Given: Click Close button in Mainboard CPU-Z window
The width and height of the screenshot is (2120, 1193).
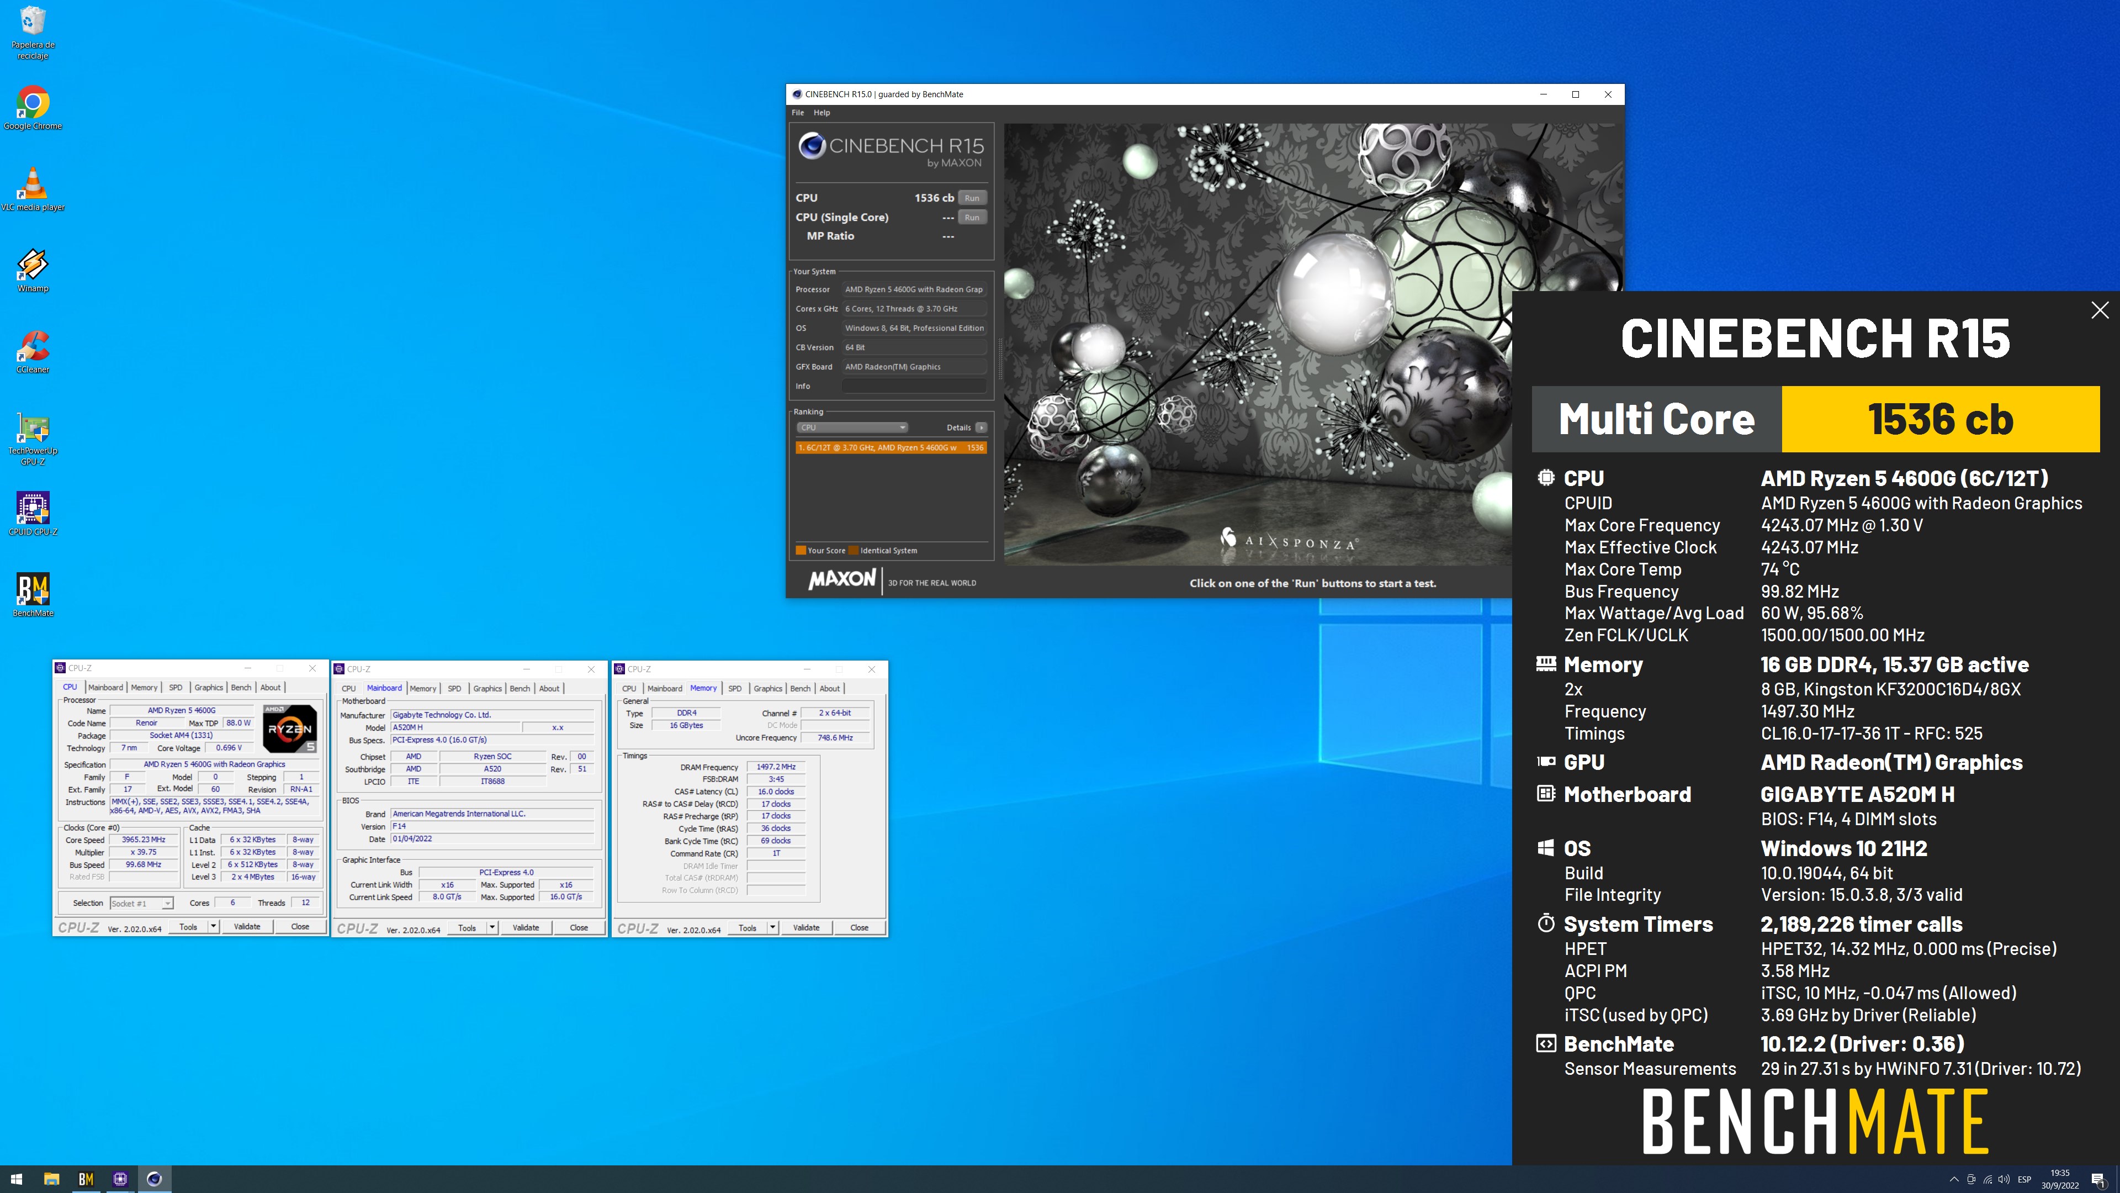Looking at the screenshot, I should click(x=579, y=928).
